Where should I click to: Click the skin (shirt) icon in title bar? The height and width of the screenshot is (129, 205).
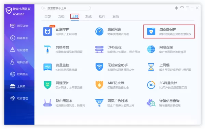click(x=182, y=8)
